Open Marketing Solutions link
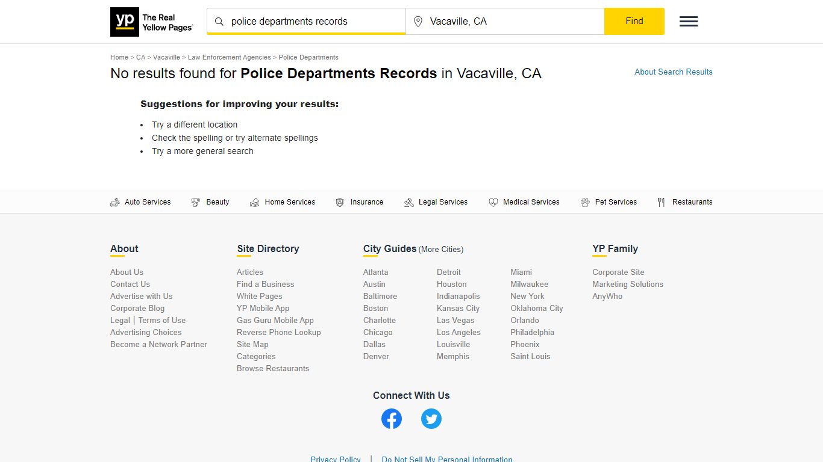Image resolution: width=823 pixels, height=462 pixels. click(x=628, y=284)
